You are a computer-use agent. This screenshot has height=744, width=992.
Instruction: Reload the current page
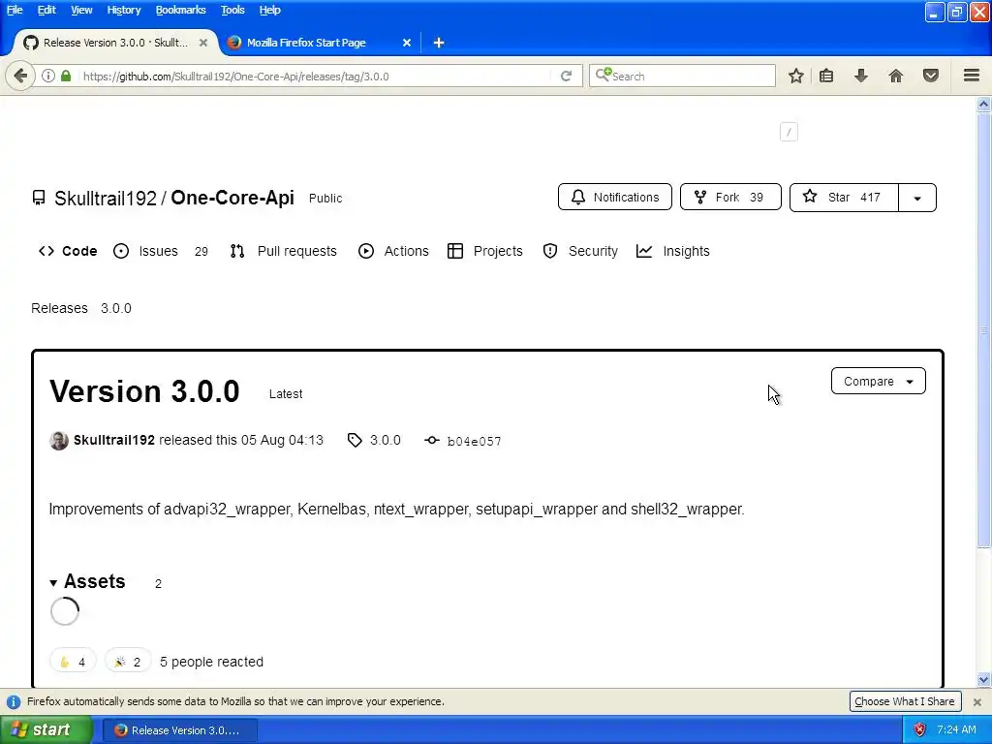566,77
